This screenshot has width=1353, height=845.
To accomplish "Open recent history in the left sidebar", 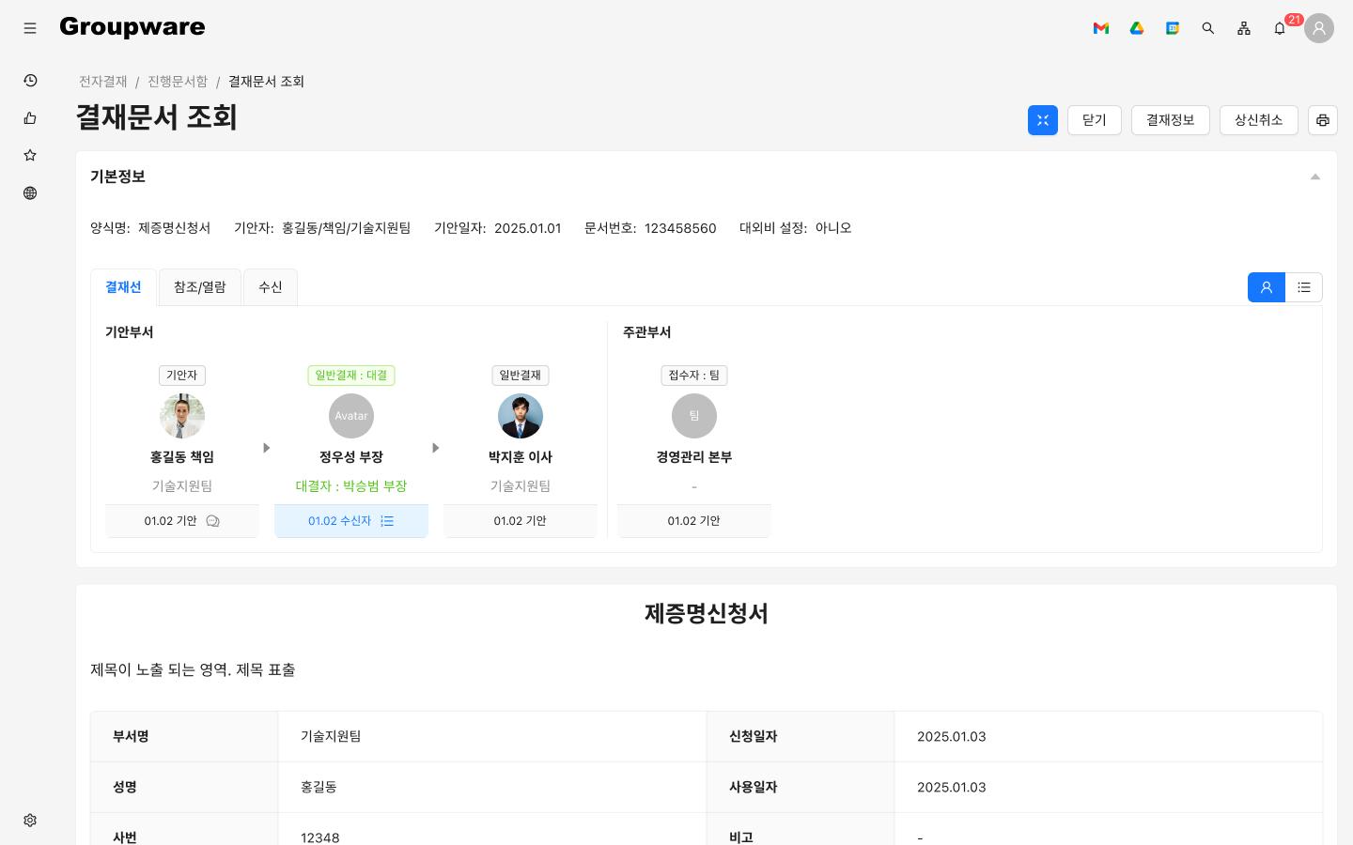I will pos(30,81).
